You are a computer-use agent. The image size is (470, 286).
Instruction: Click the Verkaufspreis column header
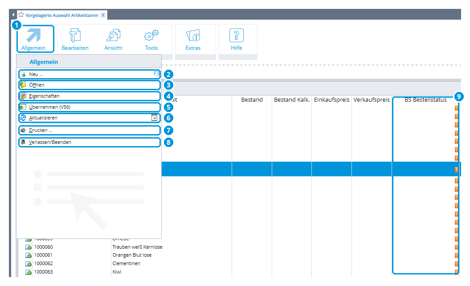pyautogui.click(x=372, y=100)
